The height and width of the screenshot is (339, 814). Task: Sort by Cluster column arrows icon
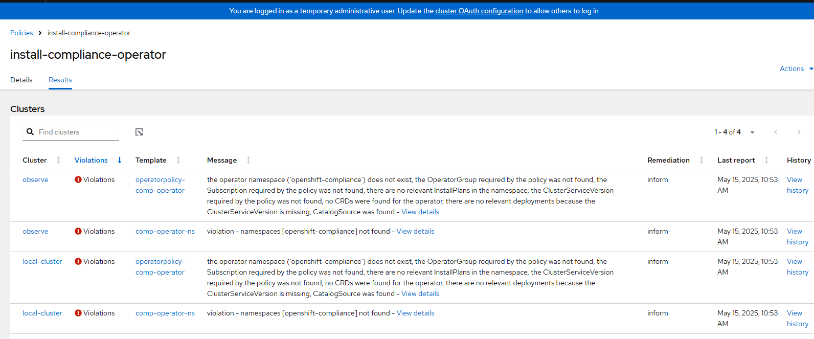(59, 160)
